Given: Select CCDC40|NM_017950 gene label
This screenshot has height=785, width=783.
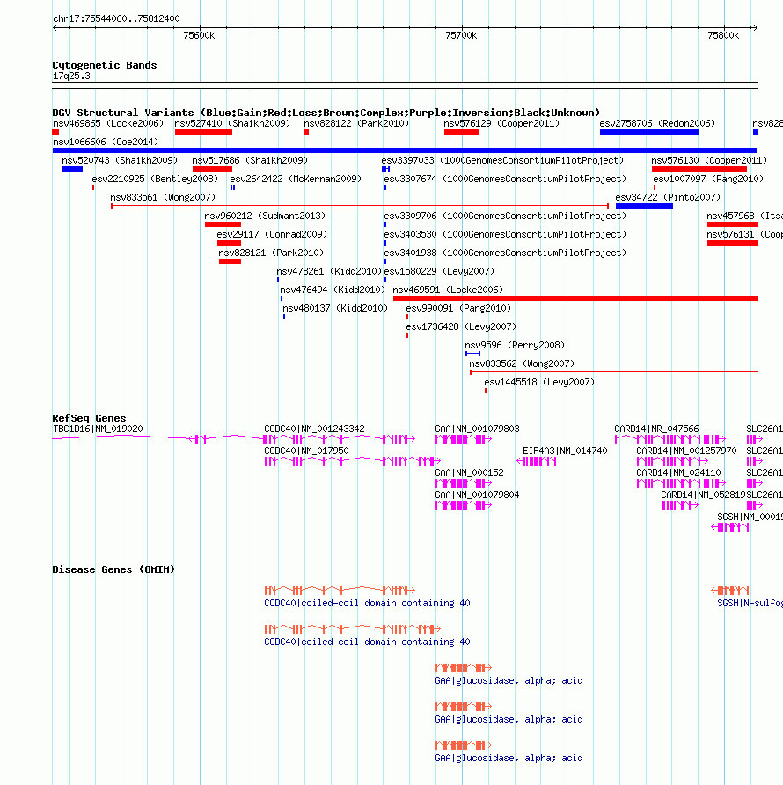Looking at the screenshot, I should [306, 451].
